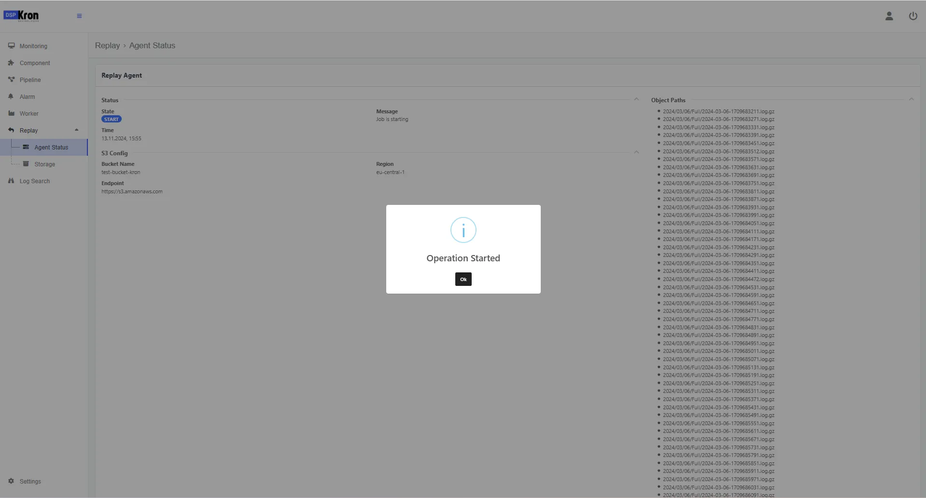Screen dimensions: 926x498
Task: Click the 'Job is starting' message
Action: pyautogui.click(x=392, y=119)
